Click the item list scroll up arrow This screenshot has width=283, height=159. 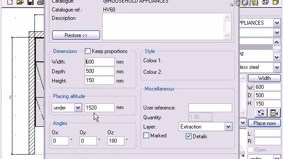click(277, 42)
